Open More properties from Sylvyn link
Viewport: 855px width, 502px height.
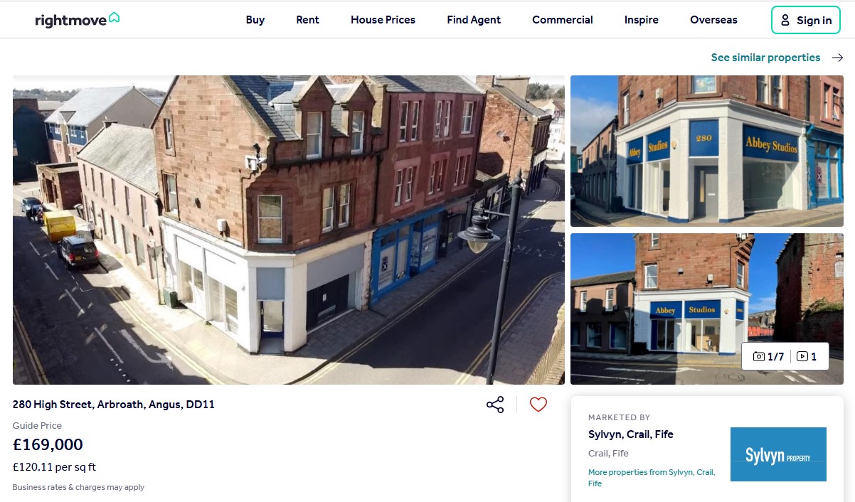click(652, 478)
